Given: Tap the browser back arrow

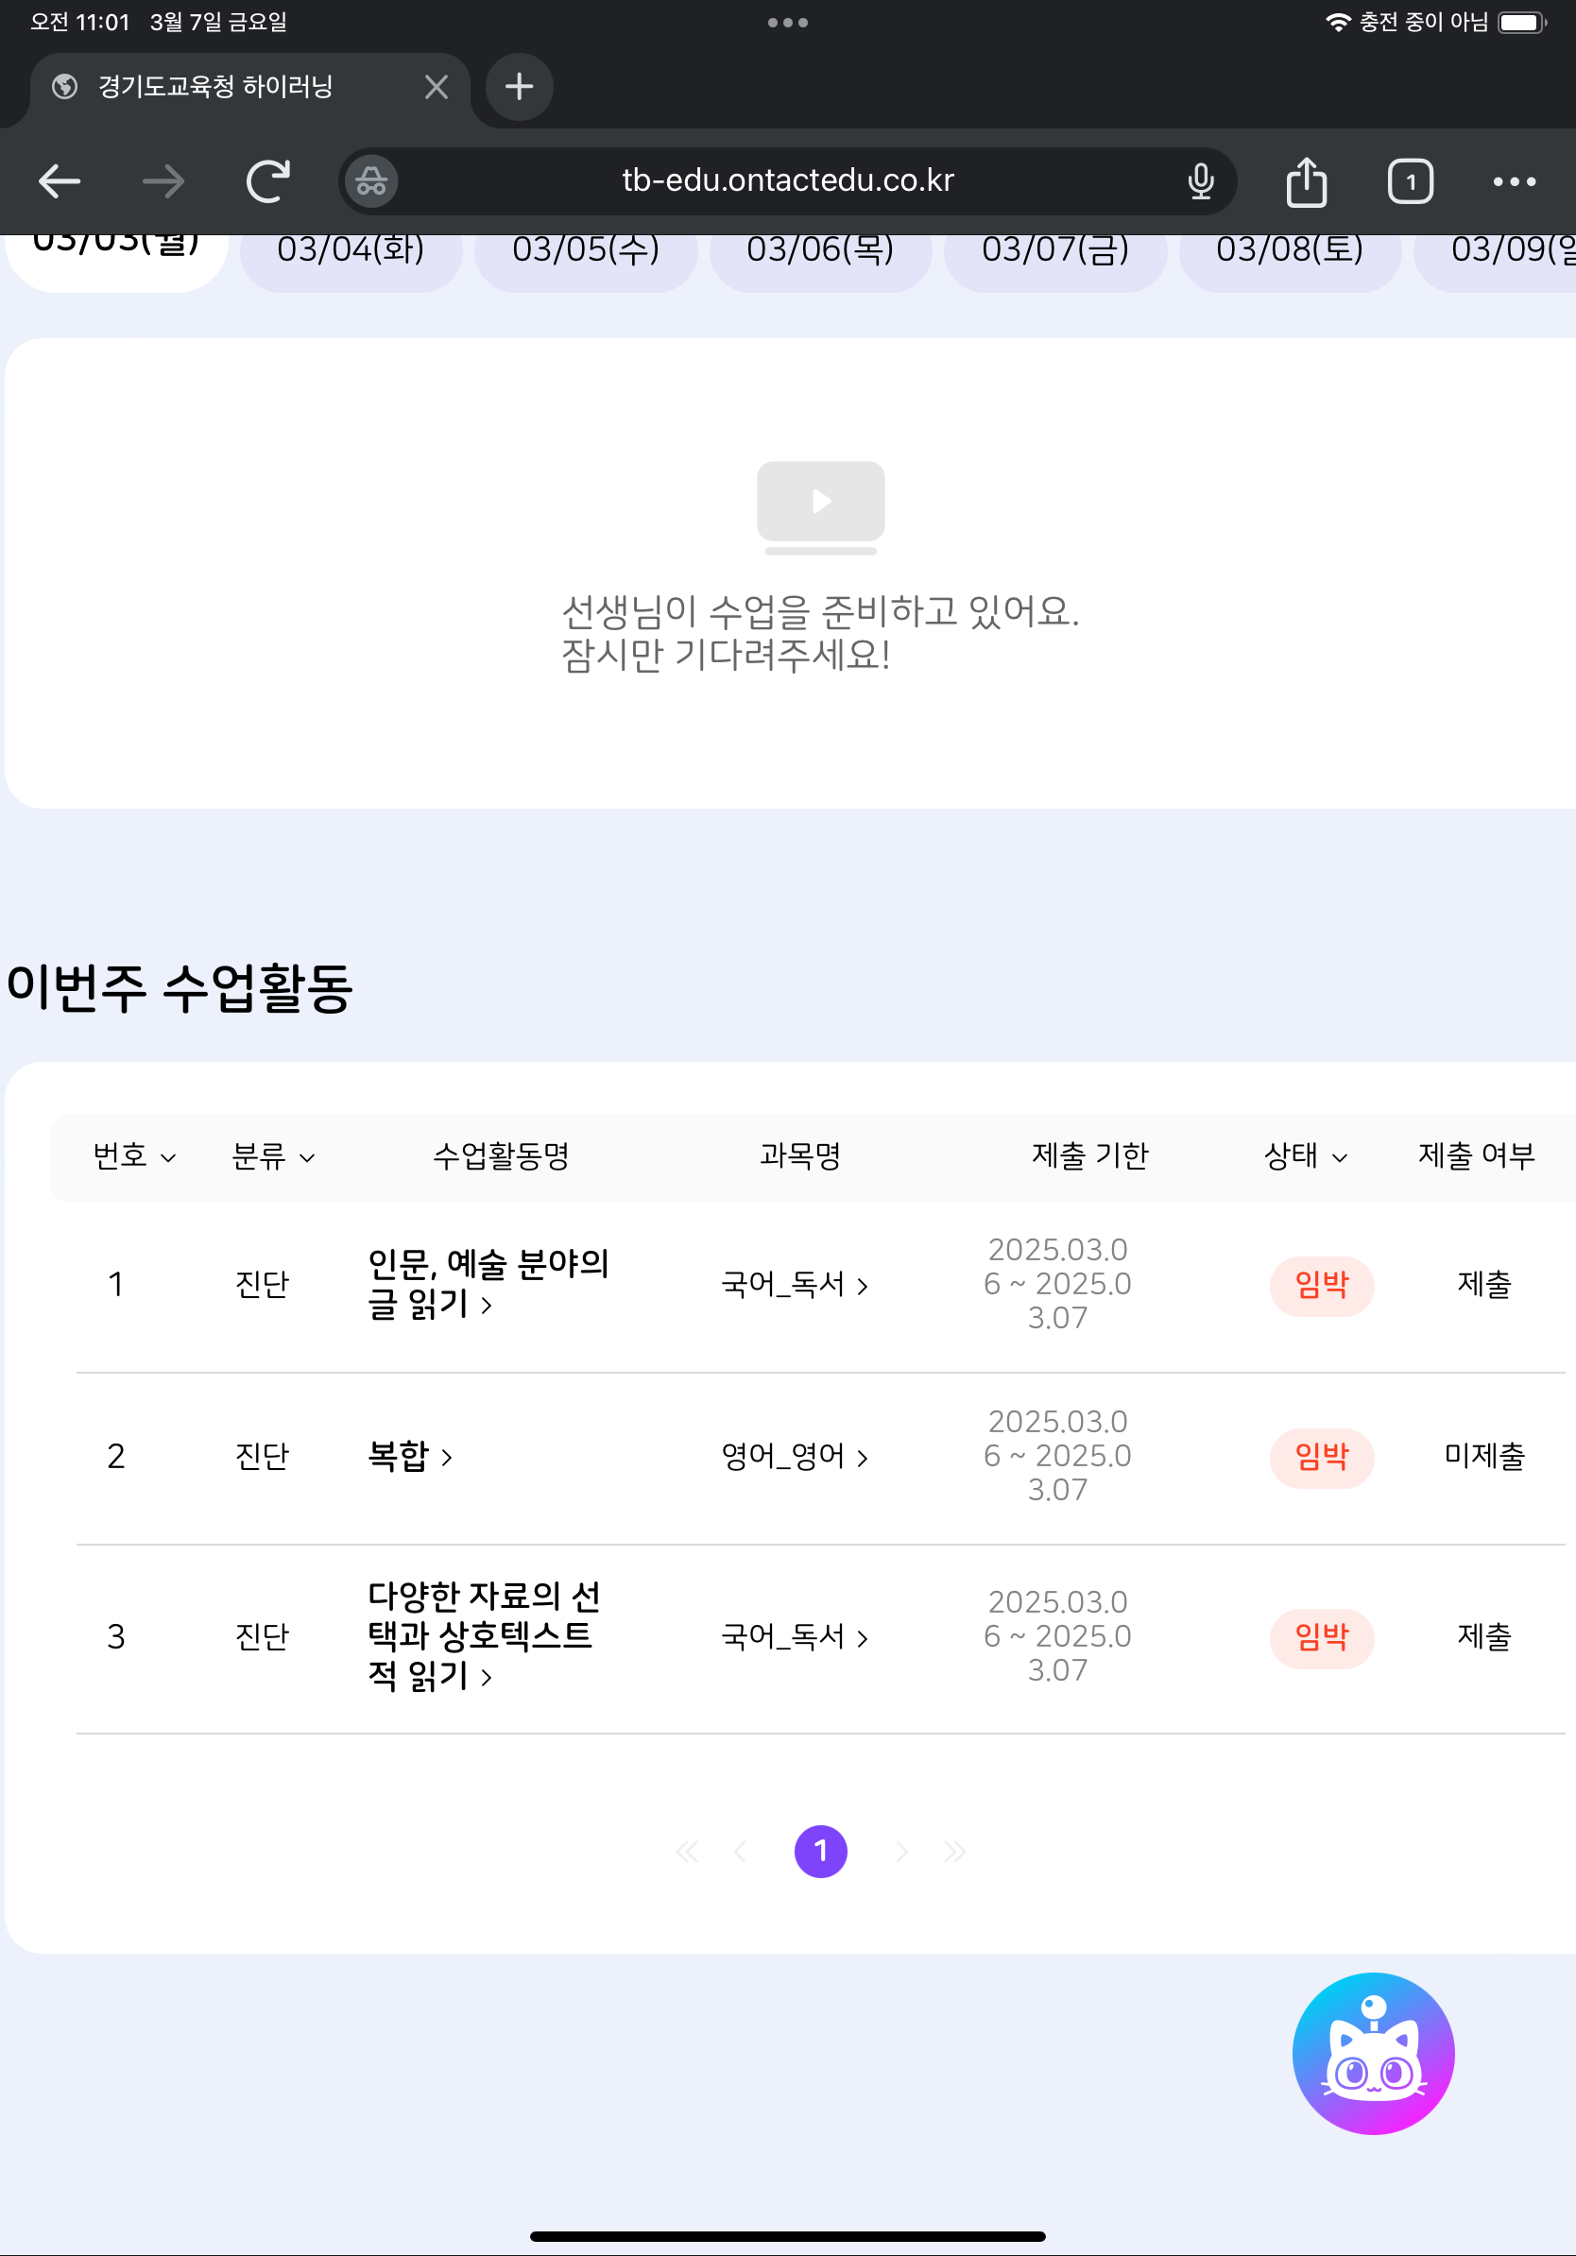Looking at the screenshot, I should point(59,181).
